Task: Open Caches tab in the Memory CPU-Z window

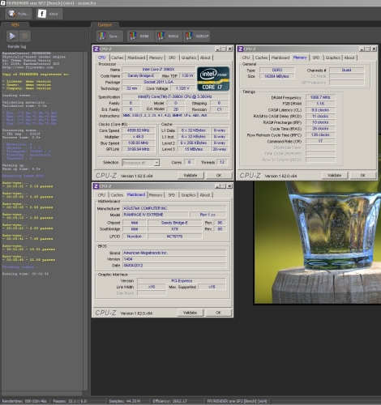Action: [261, 58]
